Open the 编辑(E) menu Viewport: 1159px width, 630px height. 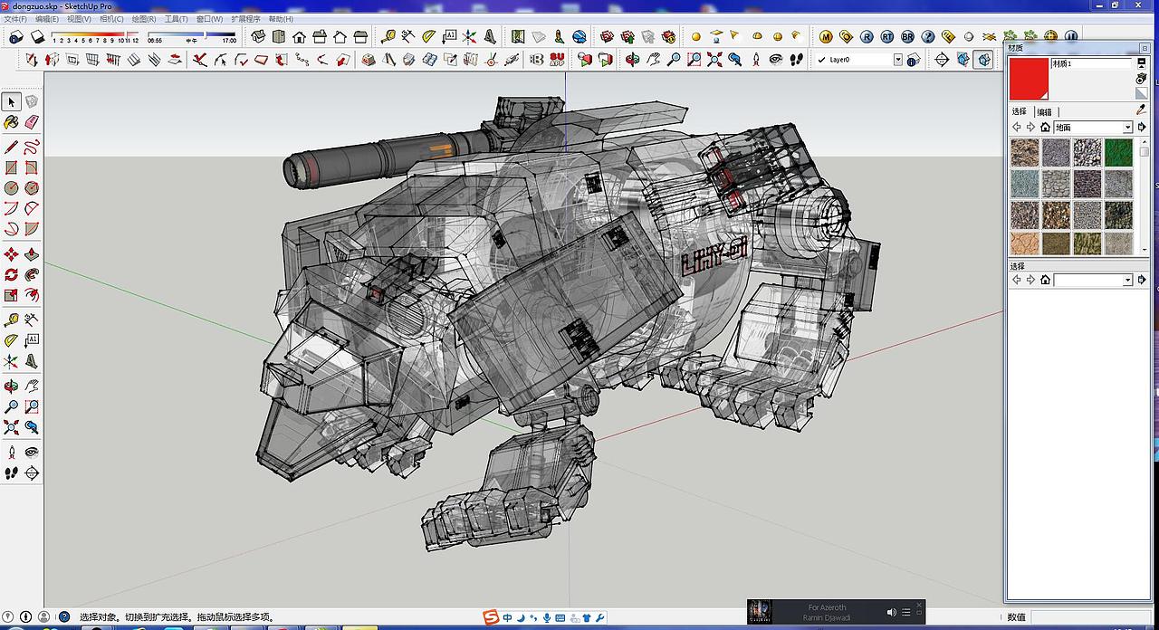point(47,18)
